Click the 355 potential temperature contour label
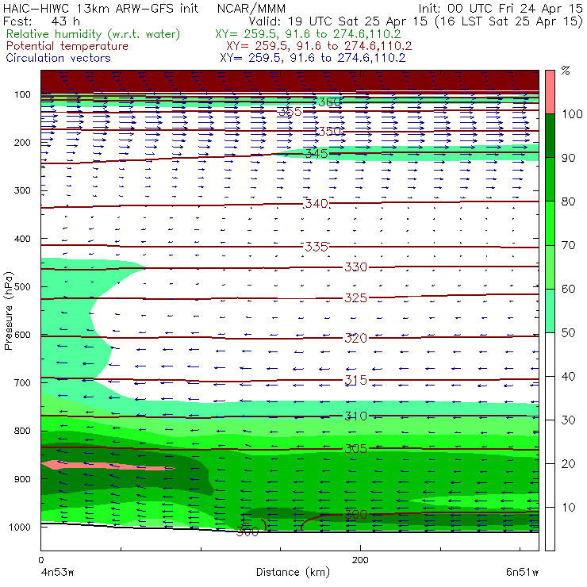 coord(290,112)
